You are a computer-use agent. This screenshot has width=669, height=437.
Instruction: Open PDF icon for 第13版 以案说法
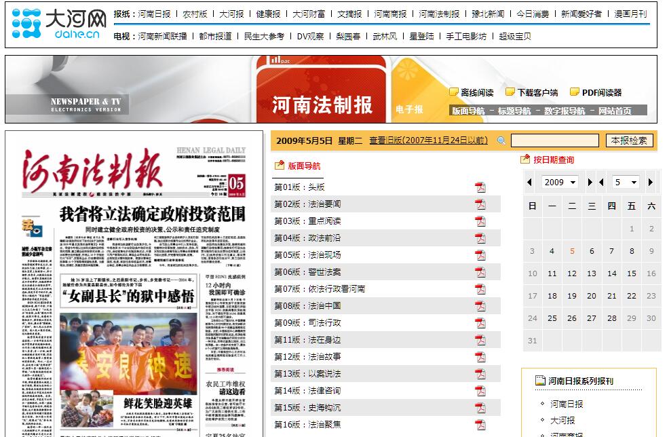[x=480, y=374]
